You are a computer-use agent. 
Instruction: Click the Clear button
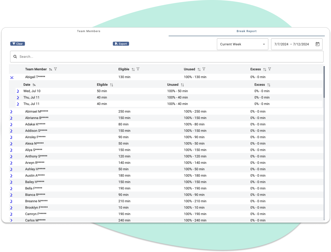[x=17, y=44]
